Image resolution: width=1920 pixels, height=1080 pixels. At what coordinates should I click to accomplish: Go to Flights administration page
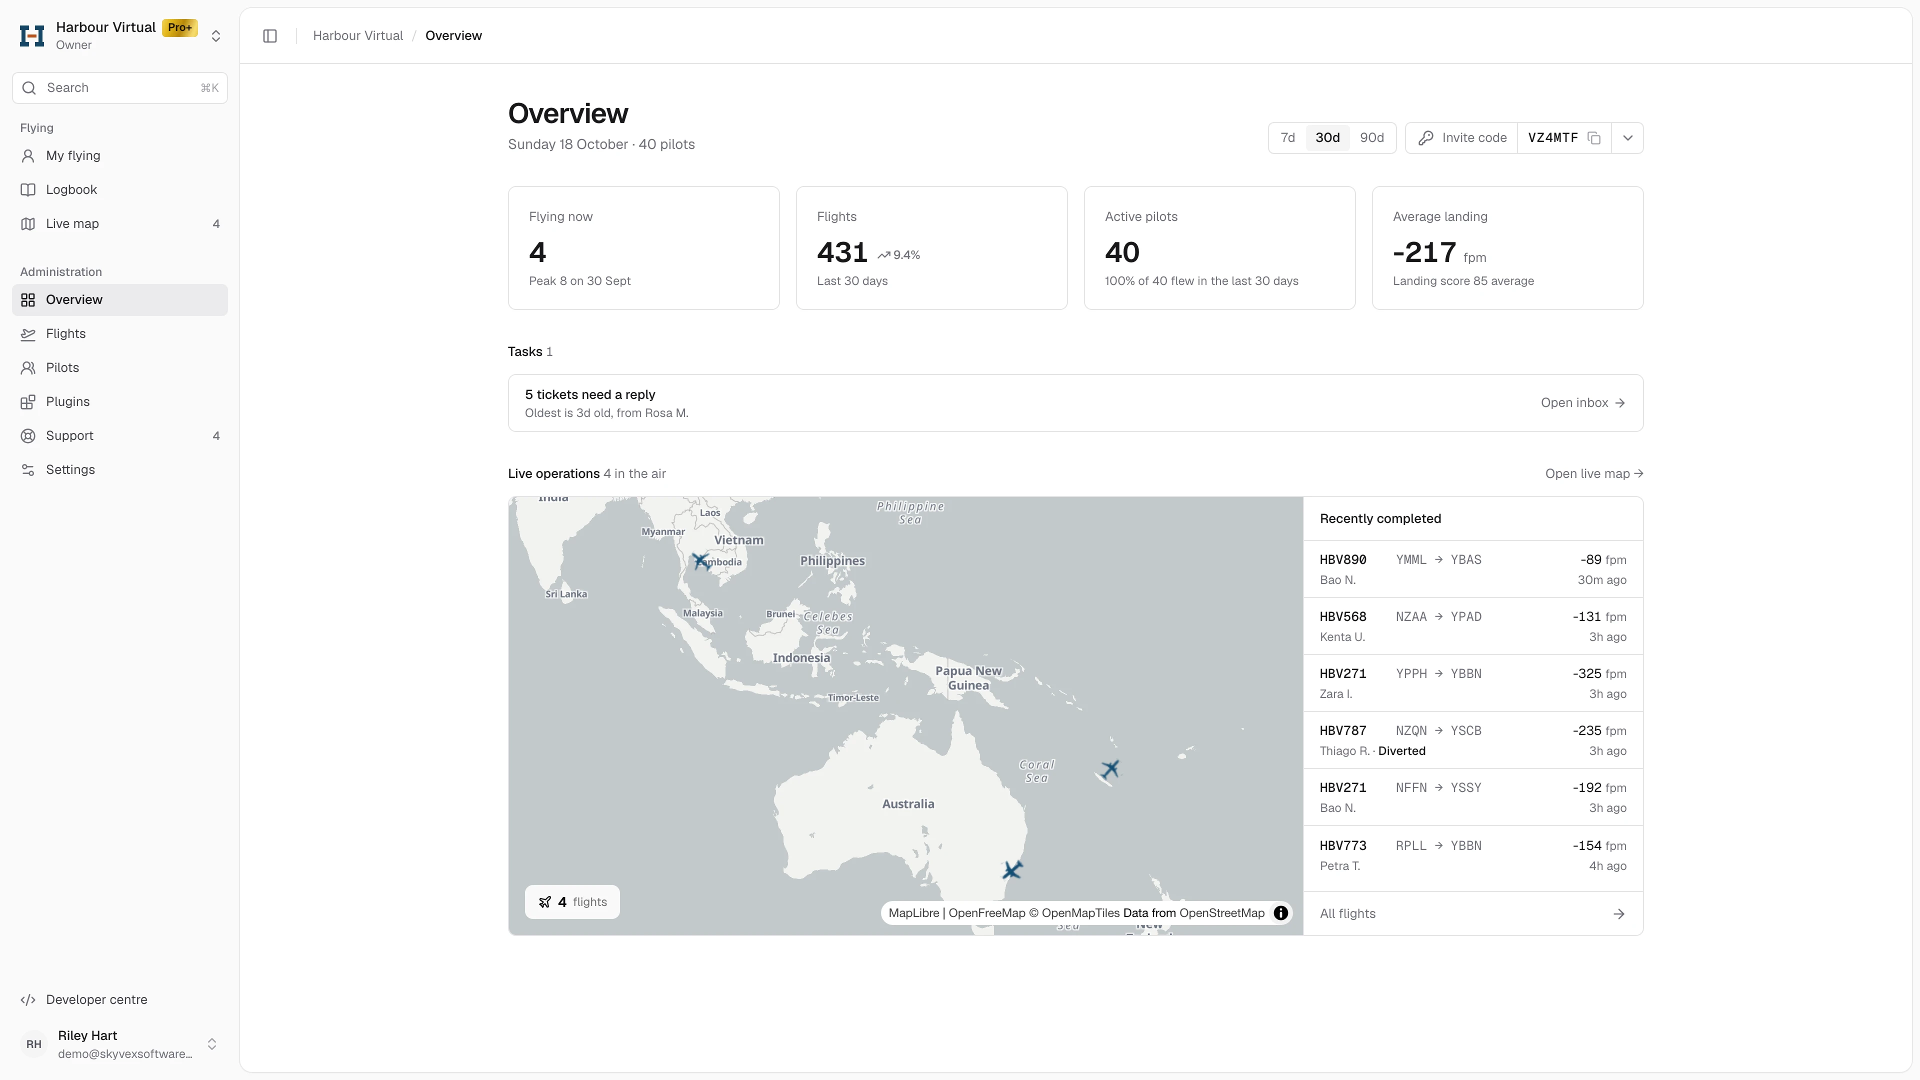coord(120,334)
